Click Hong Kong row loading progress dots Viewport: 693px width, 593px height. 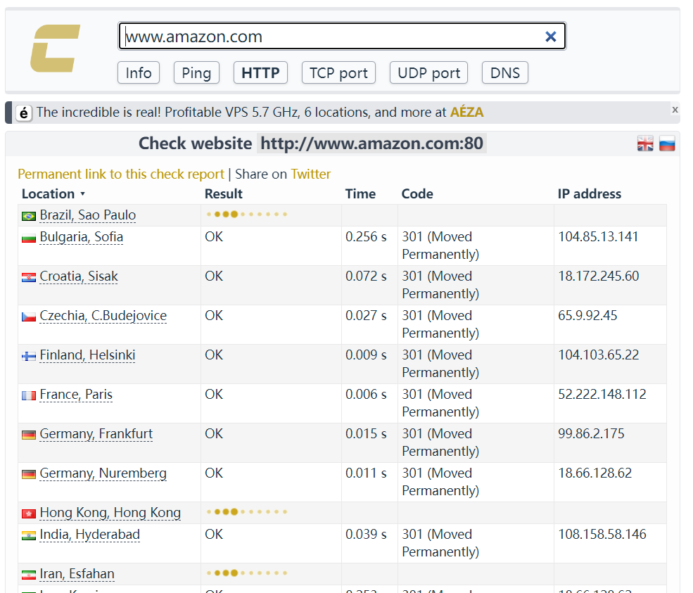pos(247,511)
